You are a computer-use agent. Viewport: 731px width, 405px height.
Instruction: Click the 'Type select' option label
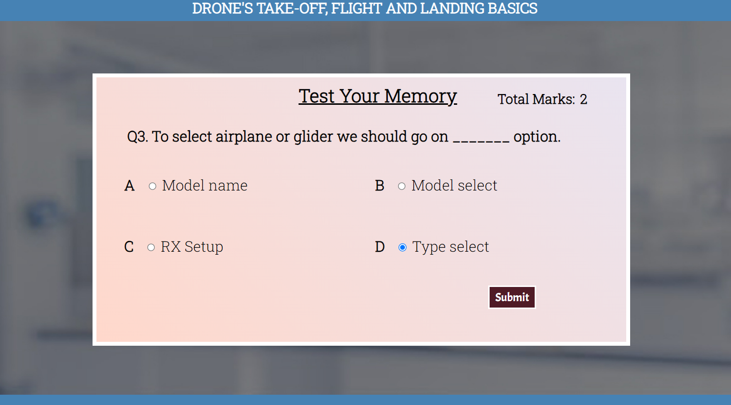point(450,247)
